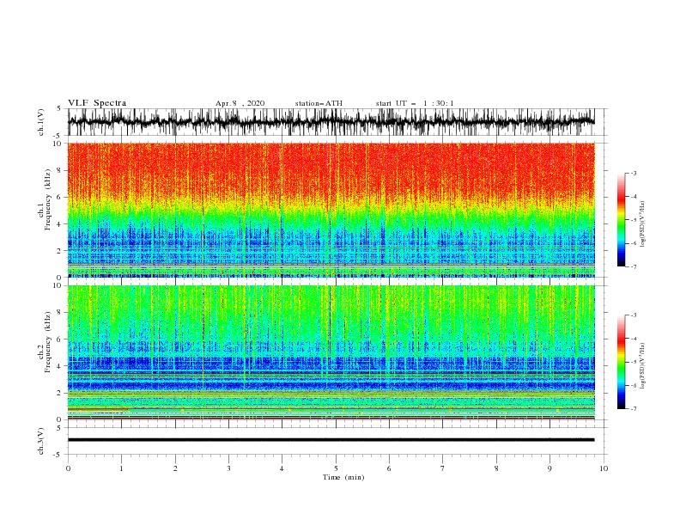
Task: Click the ch.1 voltage waveform trace
Action: pos(331,122)
